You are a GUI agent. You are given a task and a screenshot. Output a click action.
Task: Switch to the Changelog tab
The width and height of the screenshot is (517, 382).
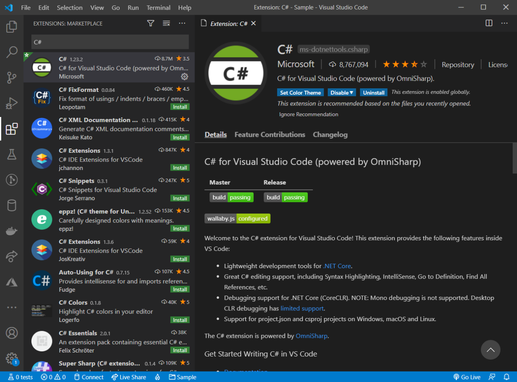[330, 134]
